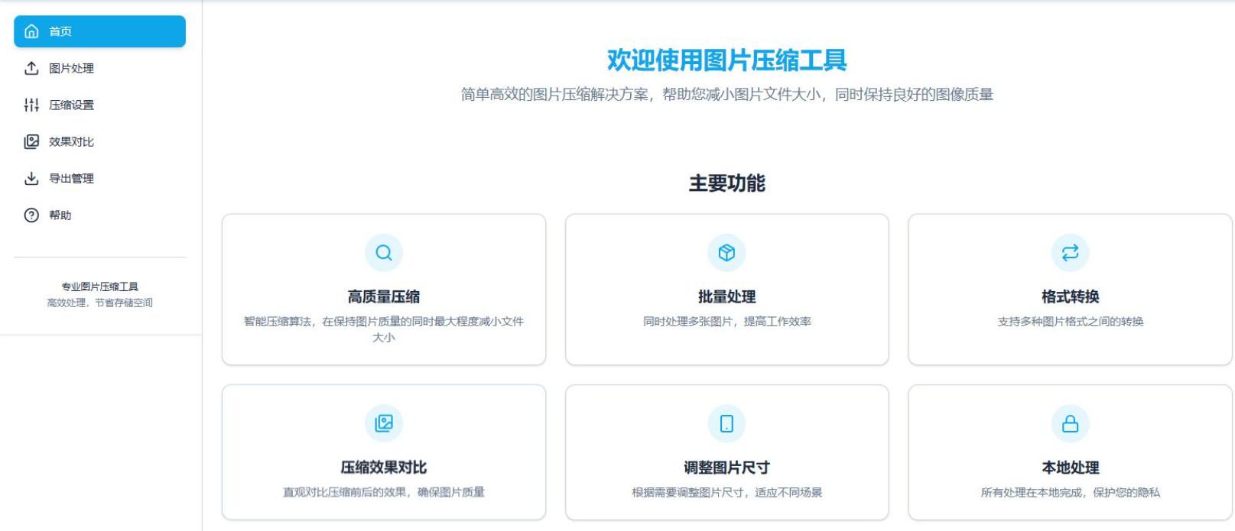Screen dimensions: 1235x531
Task: Click the lock icon on 本地处理 card
Action: coord(1070,423)
